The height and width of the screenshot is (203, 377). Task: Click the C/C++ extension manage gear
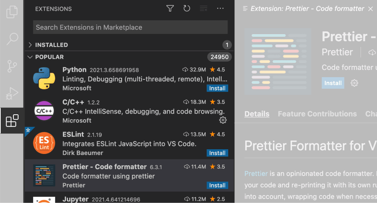click(223, 120)
